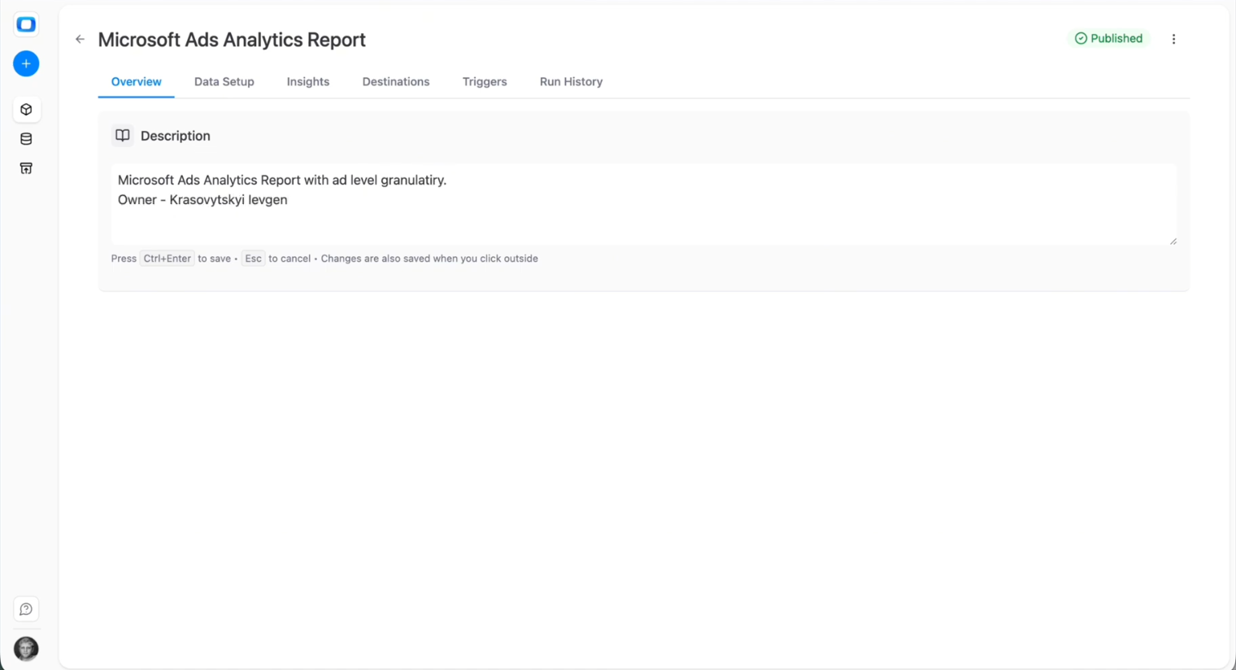
Task: Click the Microsoft Ads Analytics Report title
Action: 232,40
